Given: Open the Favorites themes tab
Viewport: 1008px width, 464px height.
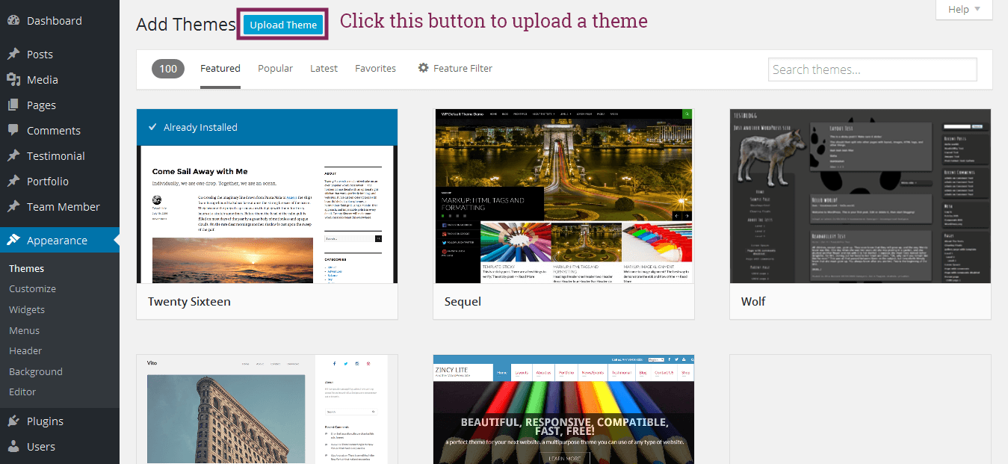Looking at the screenshot, I should coord(375,68).
